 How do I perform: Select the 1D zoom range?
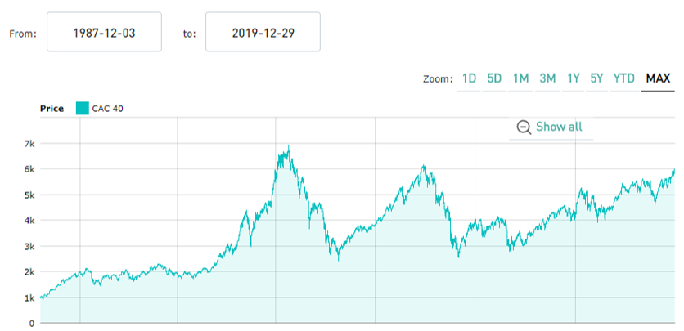tap(470, 78)
